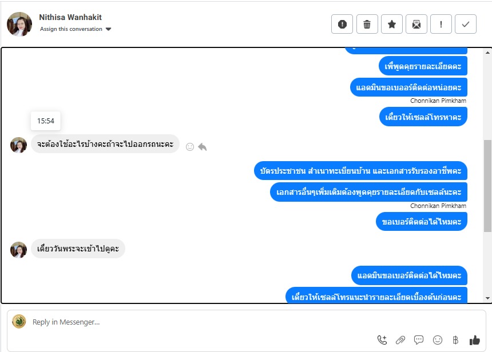Open Assign this conversation dropdown
This screenshot has height=352, width=492.
coord(76,29)
